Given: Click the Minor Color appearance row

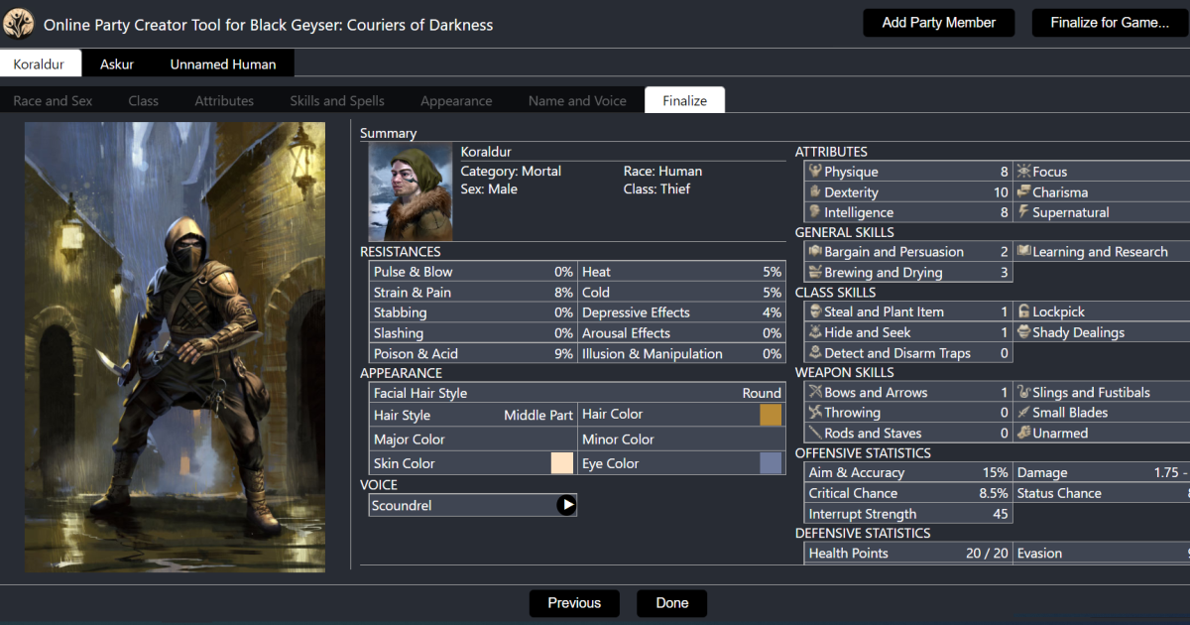Looking at the screenshot, I should [x=681, y=439].
